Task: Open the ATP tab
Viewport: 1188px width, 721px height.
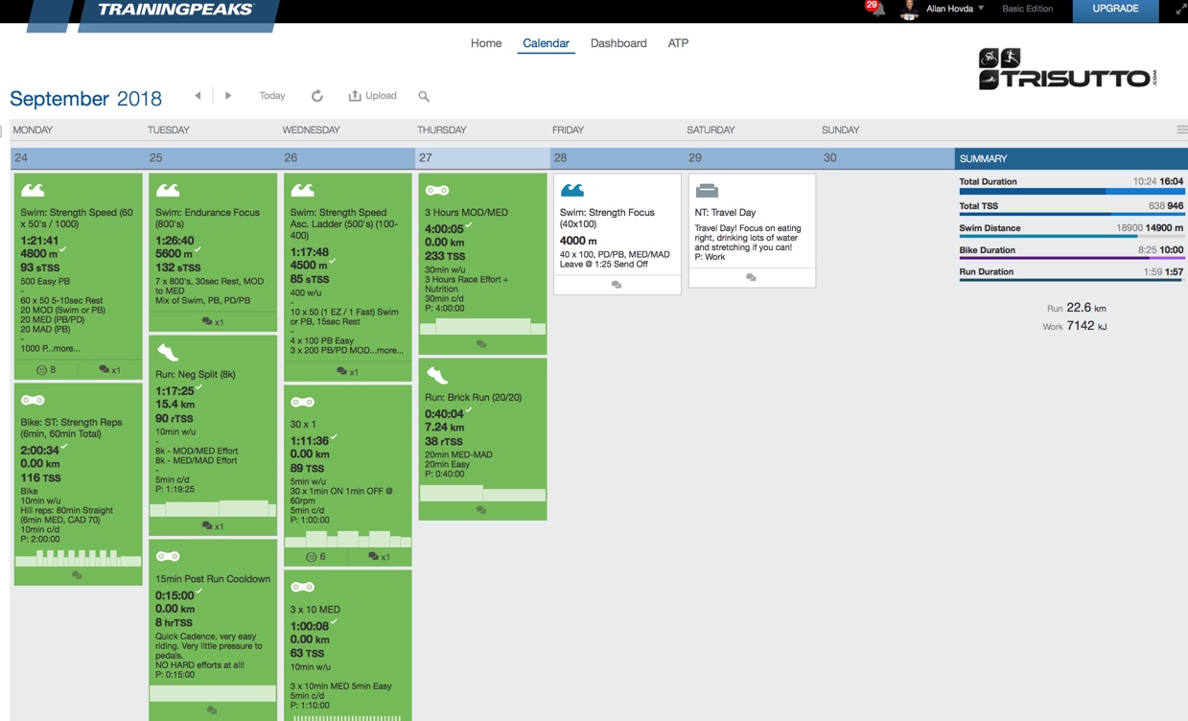Action: 678,43
